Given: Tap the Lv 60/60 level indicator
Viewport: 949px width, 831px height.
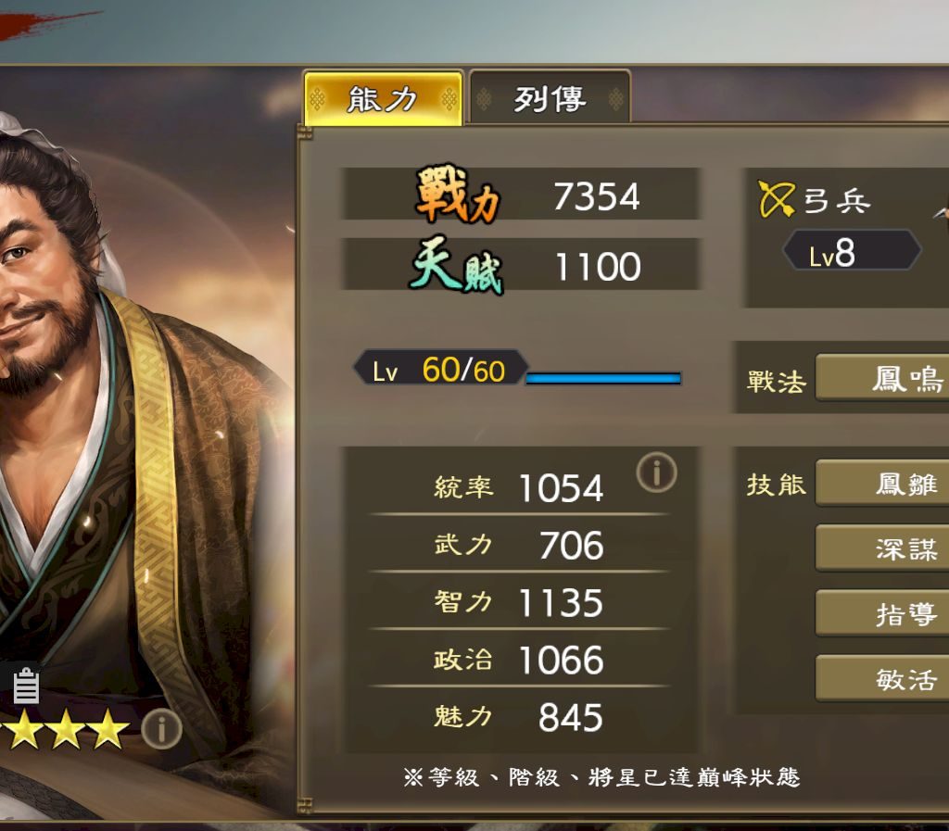Looking at the screenshot, I should point(440,369).
